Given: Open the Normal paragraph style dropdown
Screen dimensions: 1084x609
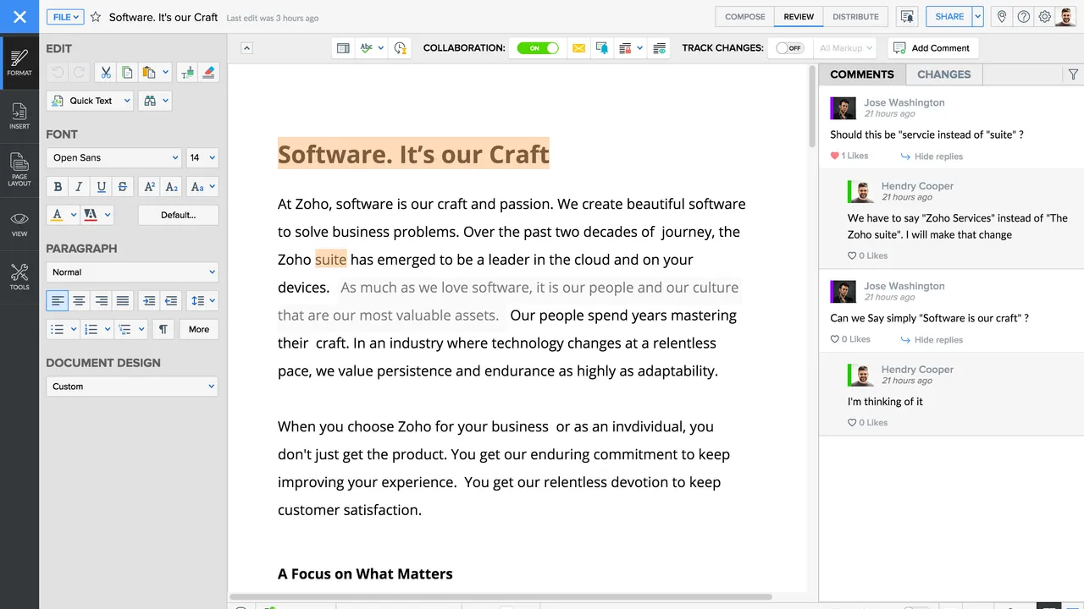Looking at the screenshot, I should tap(132, 272).
